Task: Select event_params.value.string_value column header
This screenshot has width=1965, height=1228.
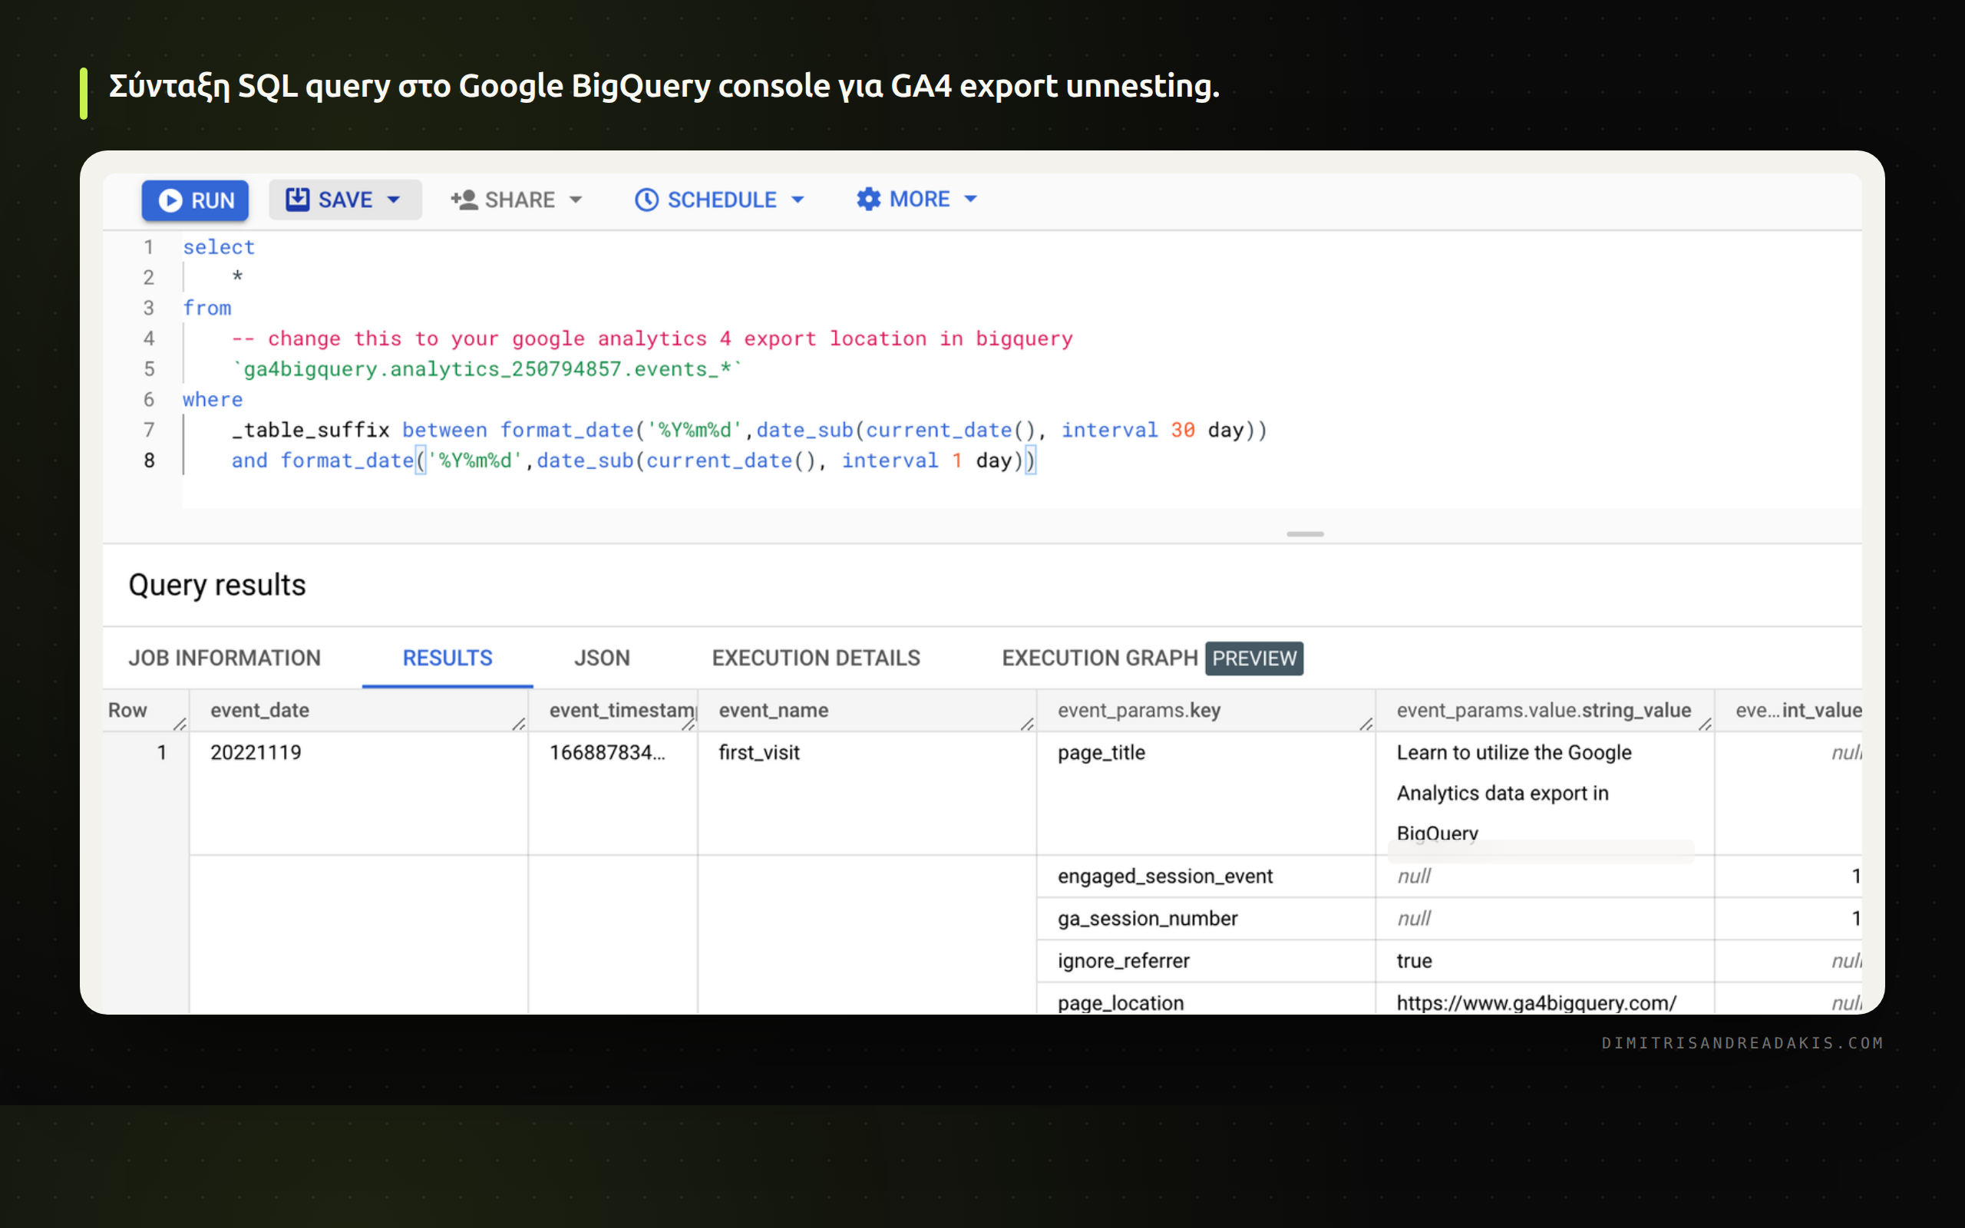Action: click(1544, 711)
